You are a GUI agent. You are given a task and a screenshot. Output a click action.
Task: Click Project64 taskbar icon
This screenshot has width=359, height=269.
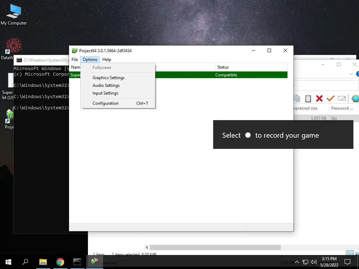point(95,262)
